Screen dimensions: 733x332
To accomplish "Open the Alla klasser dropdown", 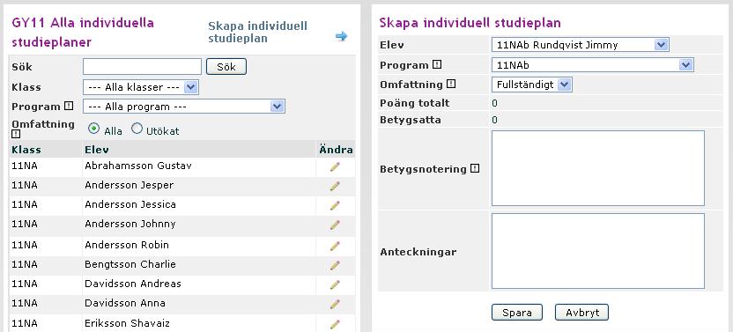I will click(141, 87).
